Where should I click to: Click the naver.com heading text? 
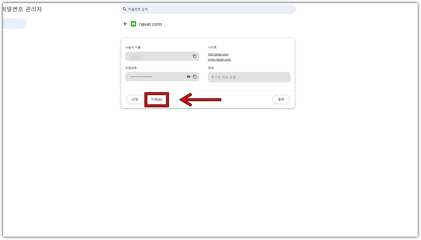(150, 24)
